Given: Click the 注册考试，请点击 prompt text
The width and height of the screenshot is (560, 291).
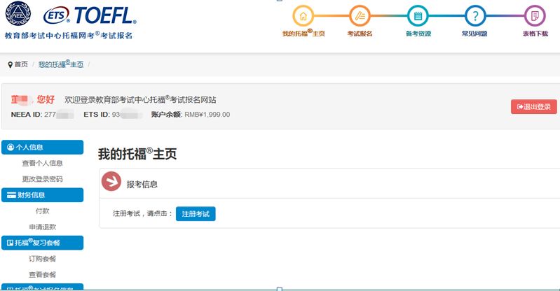Looking at the screenshot, I should click(x=142, y=213).
